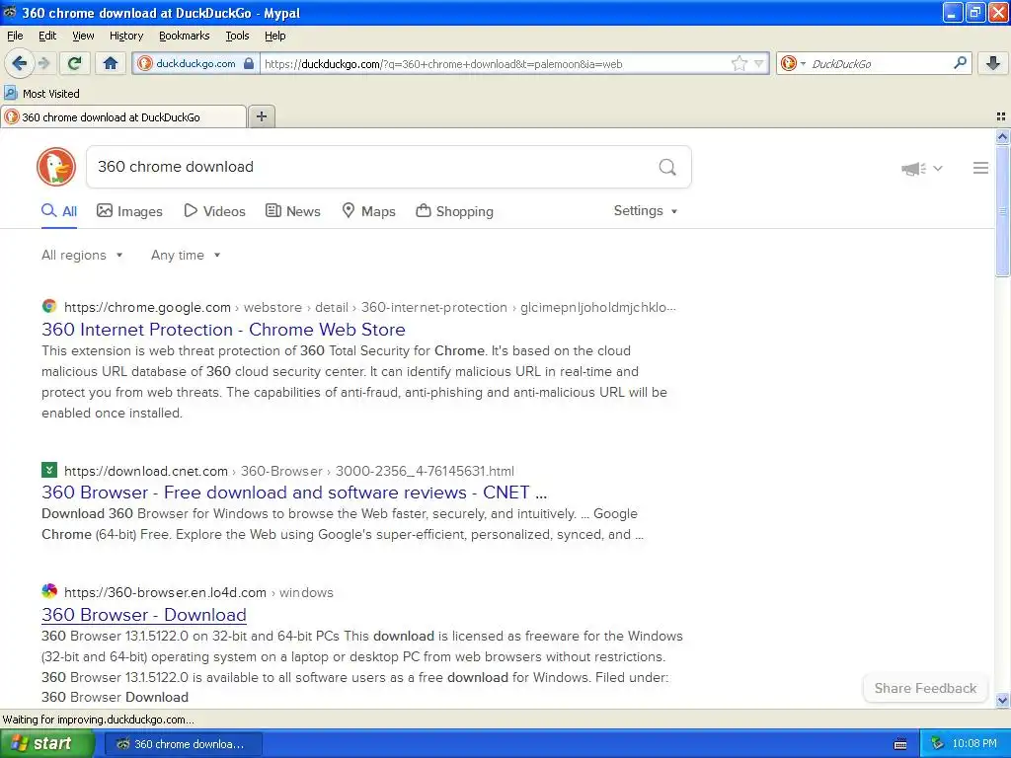Click the https://download.cnet.com result URL
This screenshot has width=1011, height=758.
[x=146, y=471]
